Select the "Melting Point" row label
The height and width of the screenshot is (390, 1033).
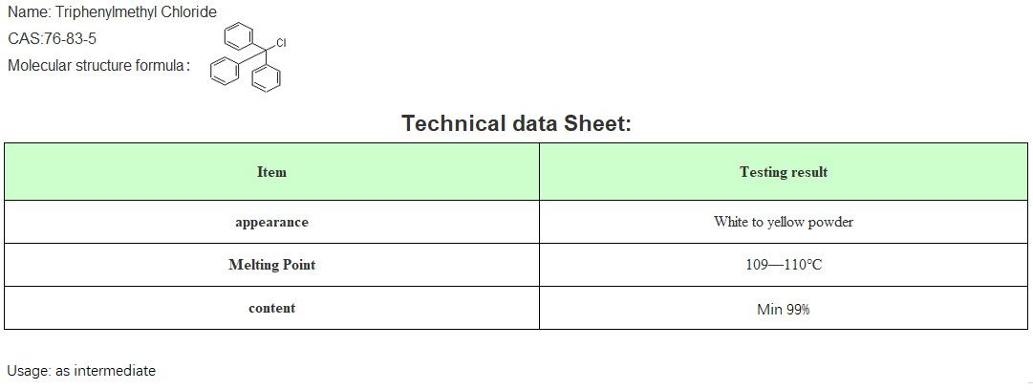271,265
